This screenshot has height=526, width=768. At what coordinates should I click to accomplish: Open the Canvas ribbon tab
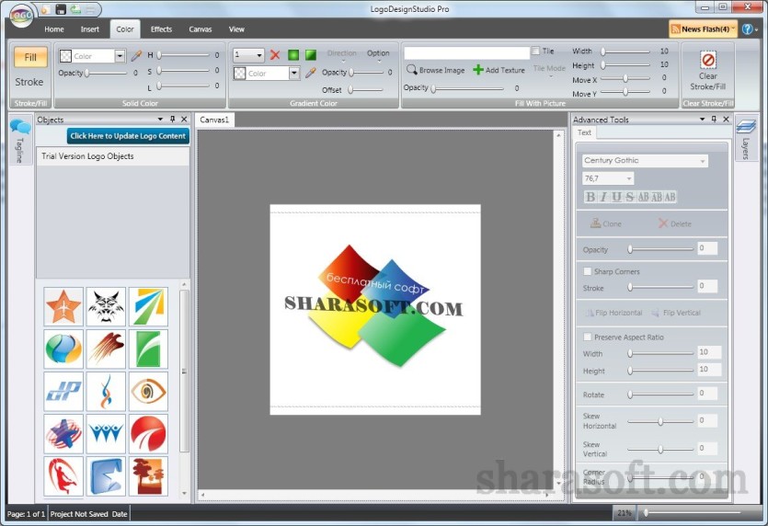click(201, 29)
